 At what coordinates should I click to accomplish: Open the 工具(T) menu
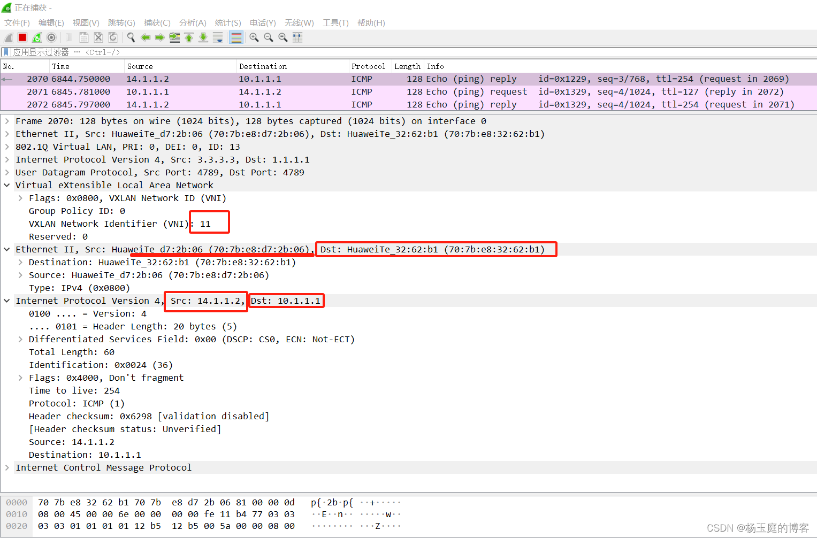tap(335, 22)
